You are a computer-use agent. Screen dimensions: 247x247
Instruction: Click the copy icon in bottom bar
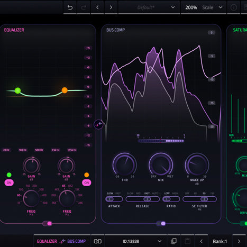click(x=174, y=241)
